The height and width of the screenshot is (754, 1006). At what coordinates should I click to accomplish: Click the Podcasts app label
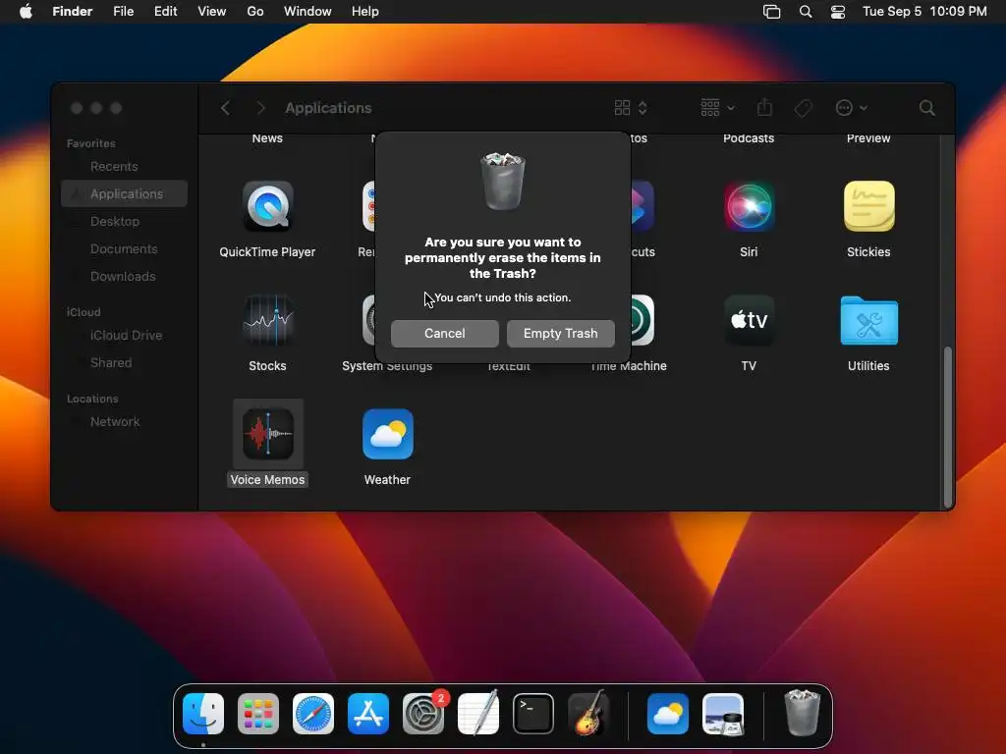pos(749,138)
